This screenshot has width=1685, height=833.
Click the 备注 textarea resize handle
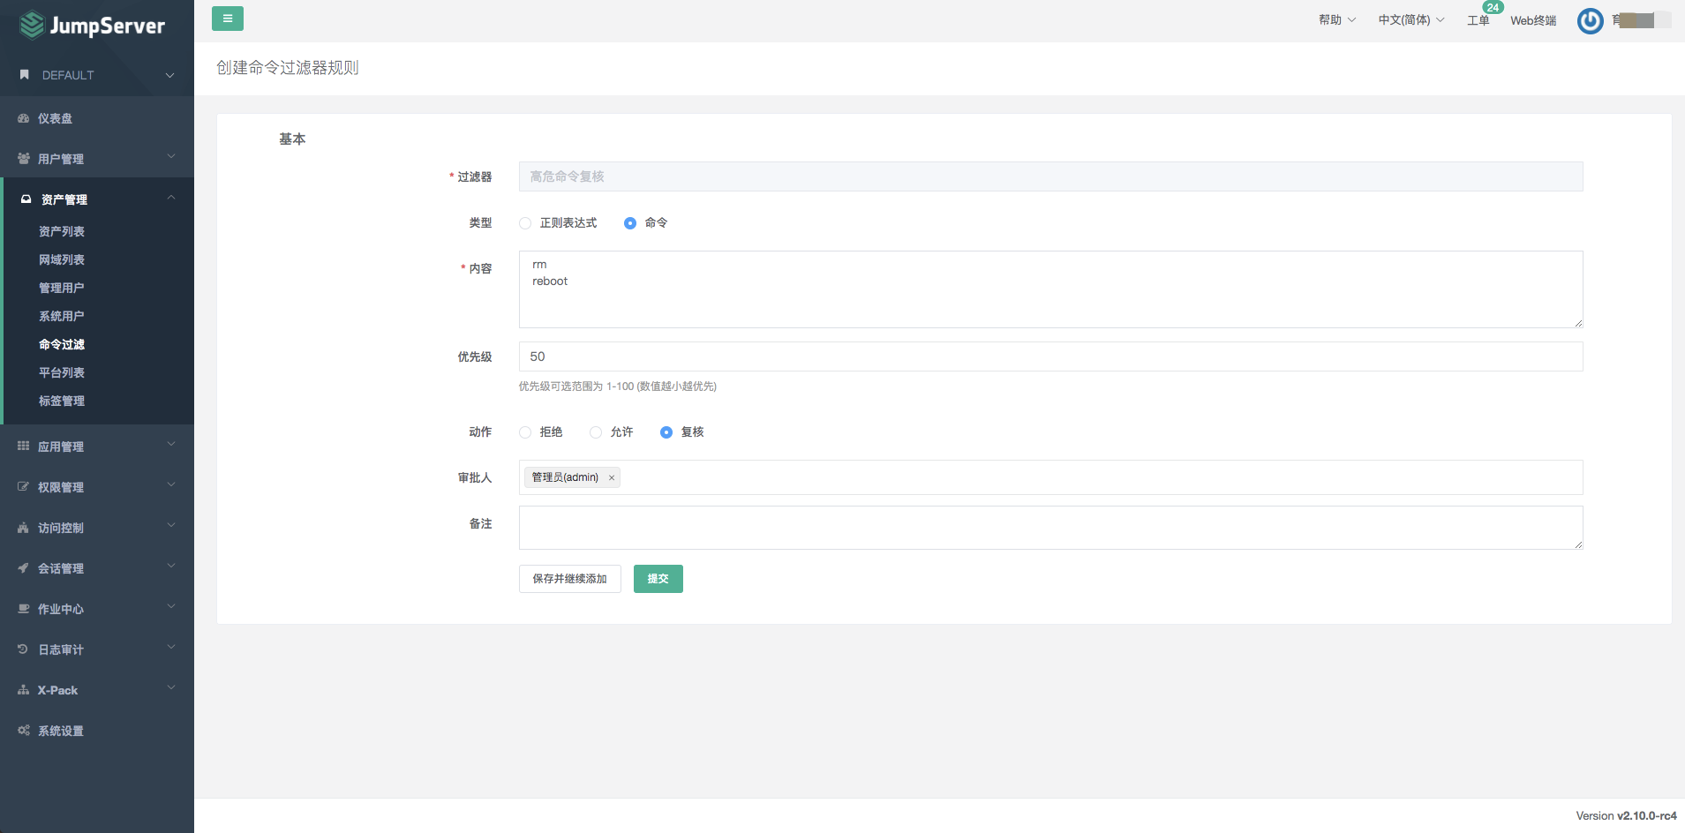point(1578,544)
